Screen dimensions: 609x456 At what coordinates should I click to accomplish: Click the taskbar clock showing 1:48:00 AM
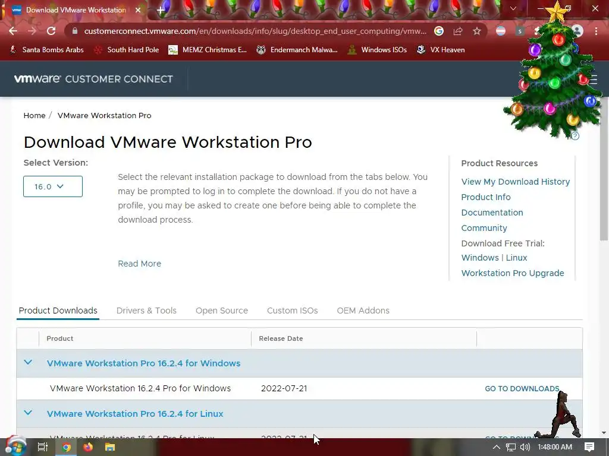pyautogui.click(x=555, y=447)
